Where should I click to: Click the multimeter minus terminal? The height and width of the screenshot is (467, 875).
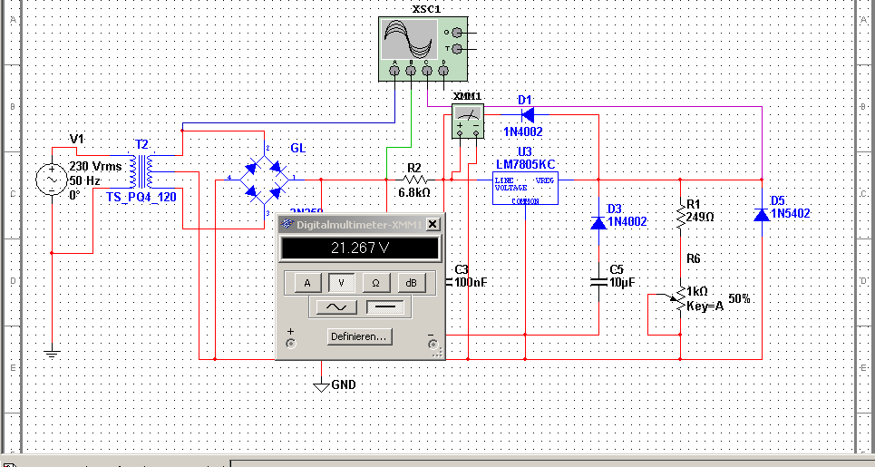coord(433,345)
